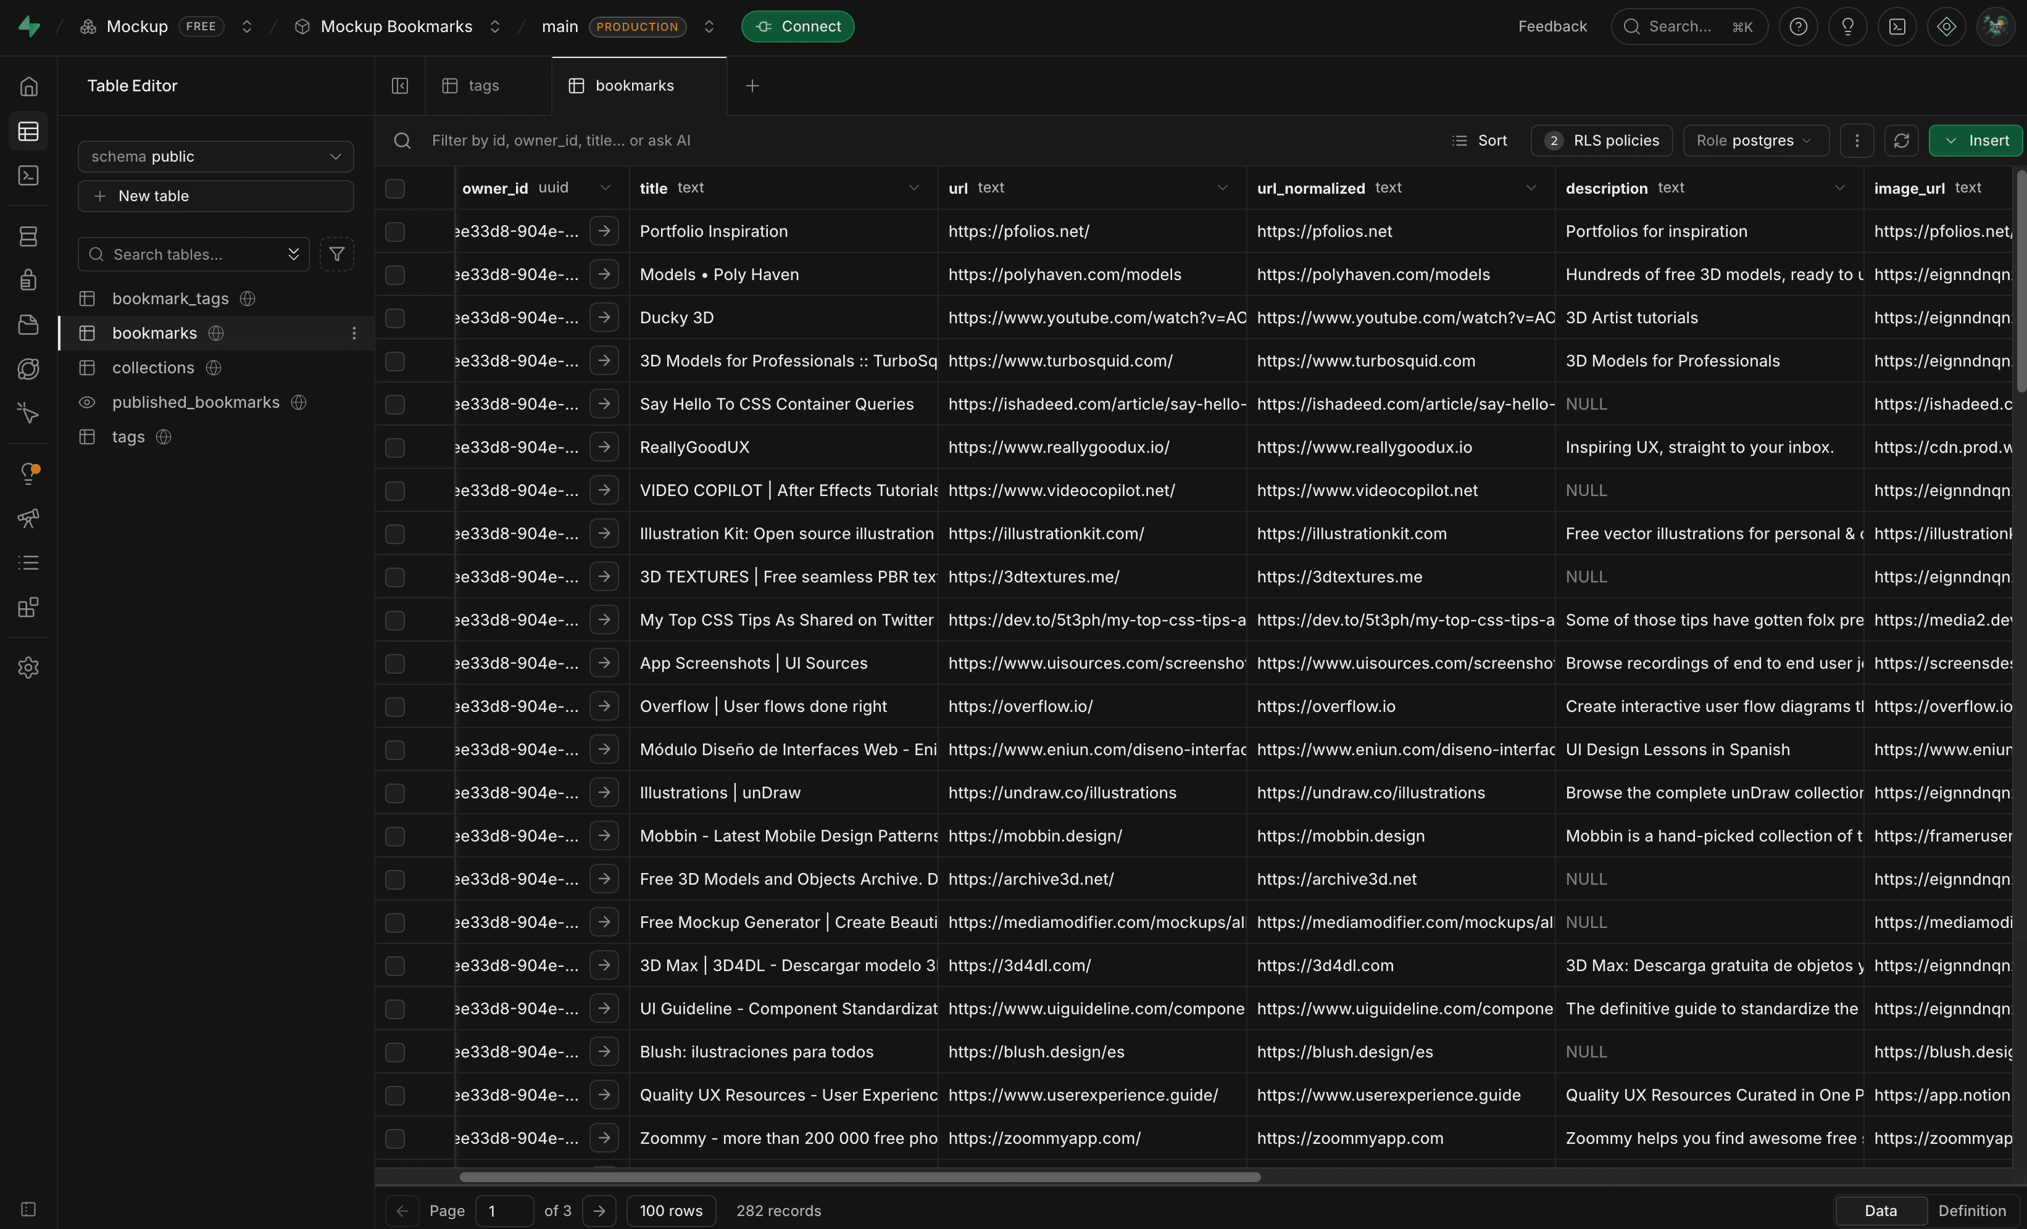Switch to the Data view
This screenshot has height=1229, width=2027.
point(1881,1210)
